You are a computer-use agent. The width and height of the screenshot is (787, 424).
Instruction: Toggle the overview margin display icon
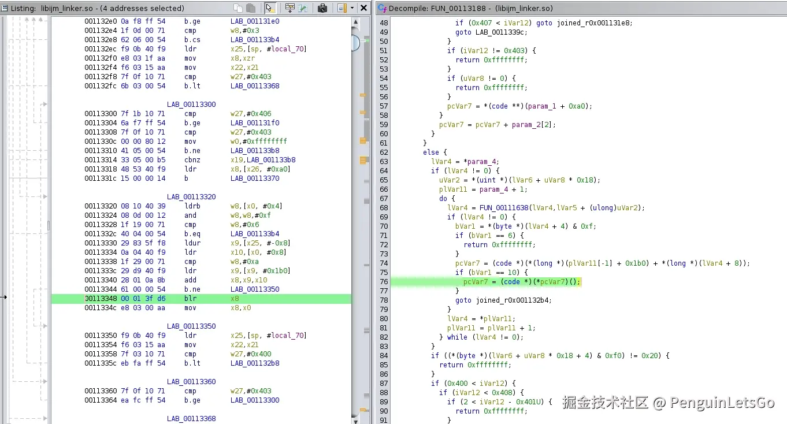click(342, 8)
